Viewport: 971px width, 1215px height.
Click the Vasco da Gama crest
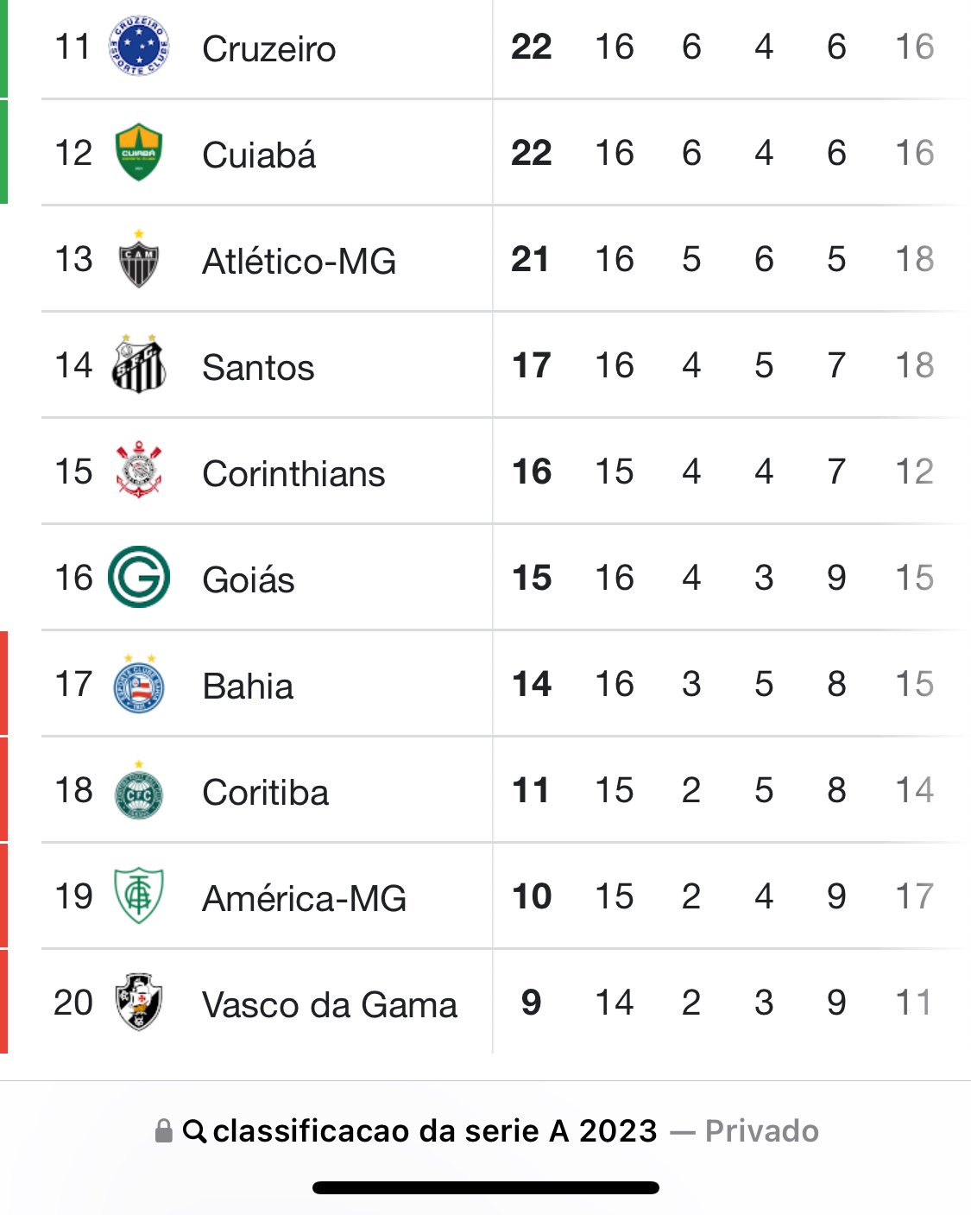[x=139, y=1002]
